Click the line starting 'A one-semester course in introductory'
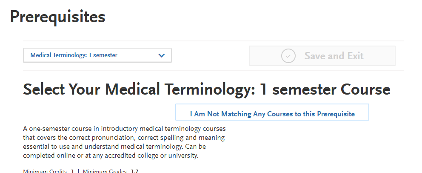422x173 pixels. (124, 129)
